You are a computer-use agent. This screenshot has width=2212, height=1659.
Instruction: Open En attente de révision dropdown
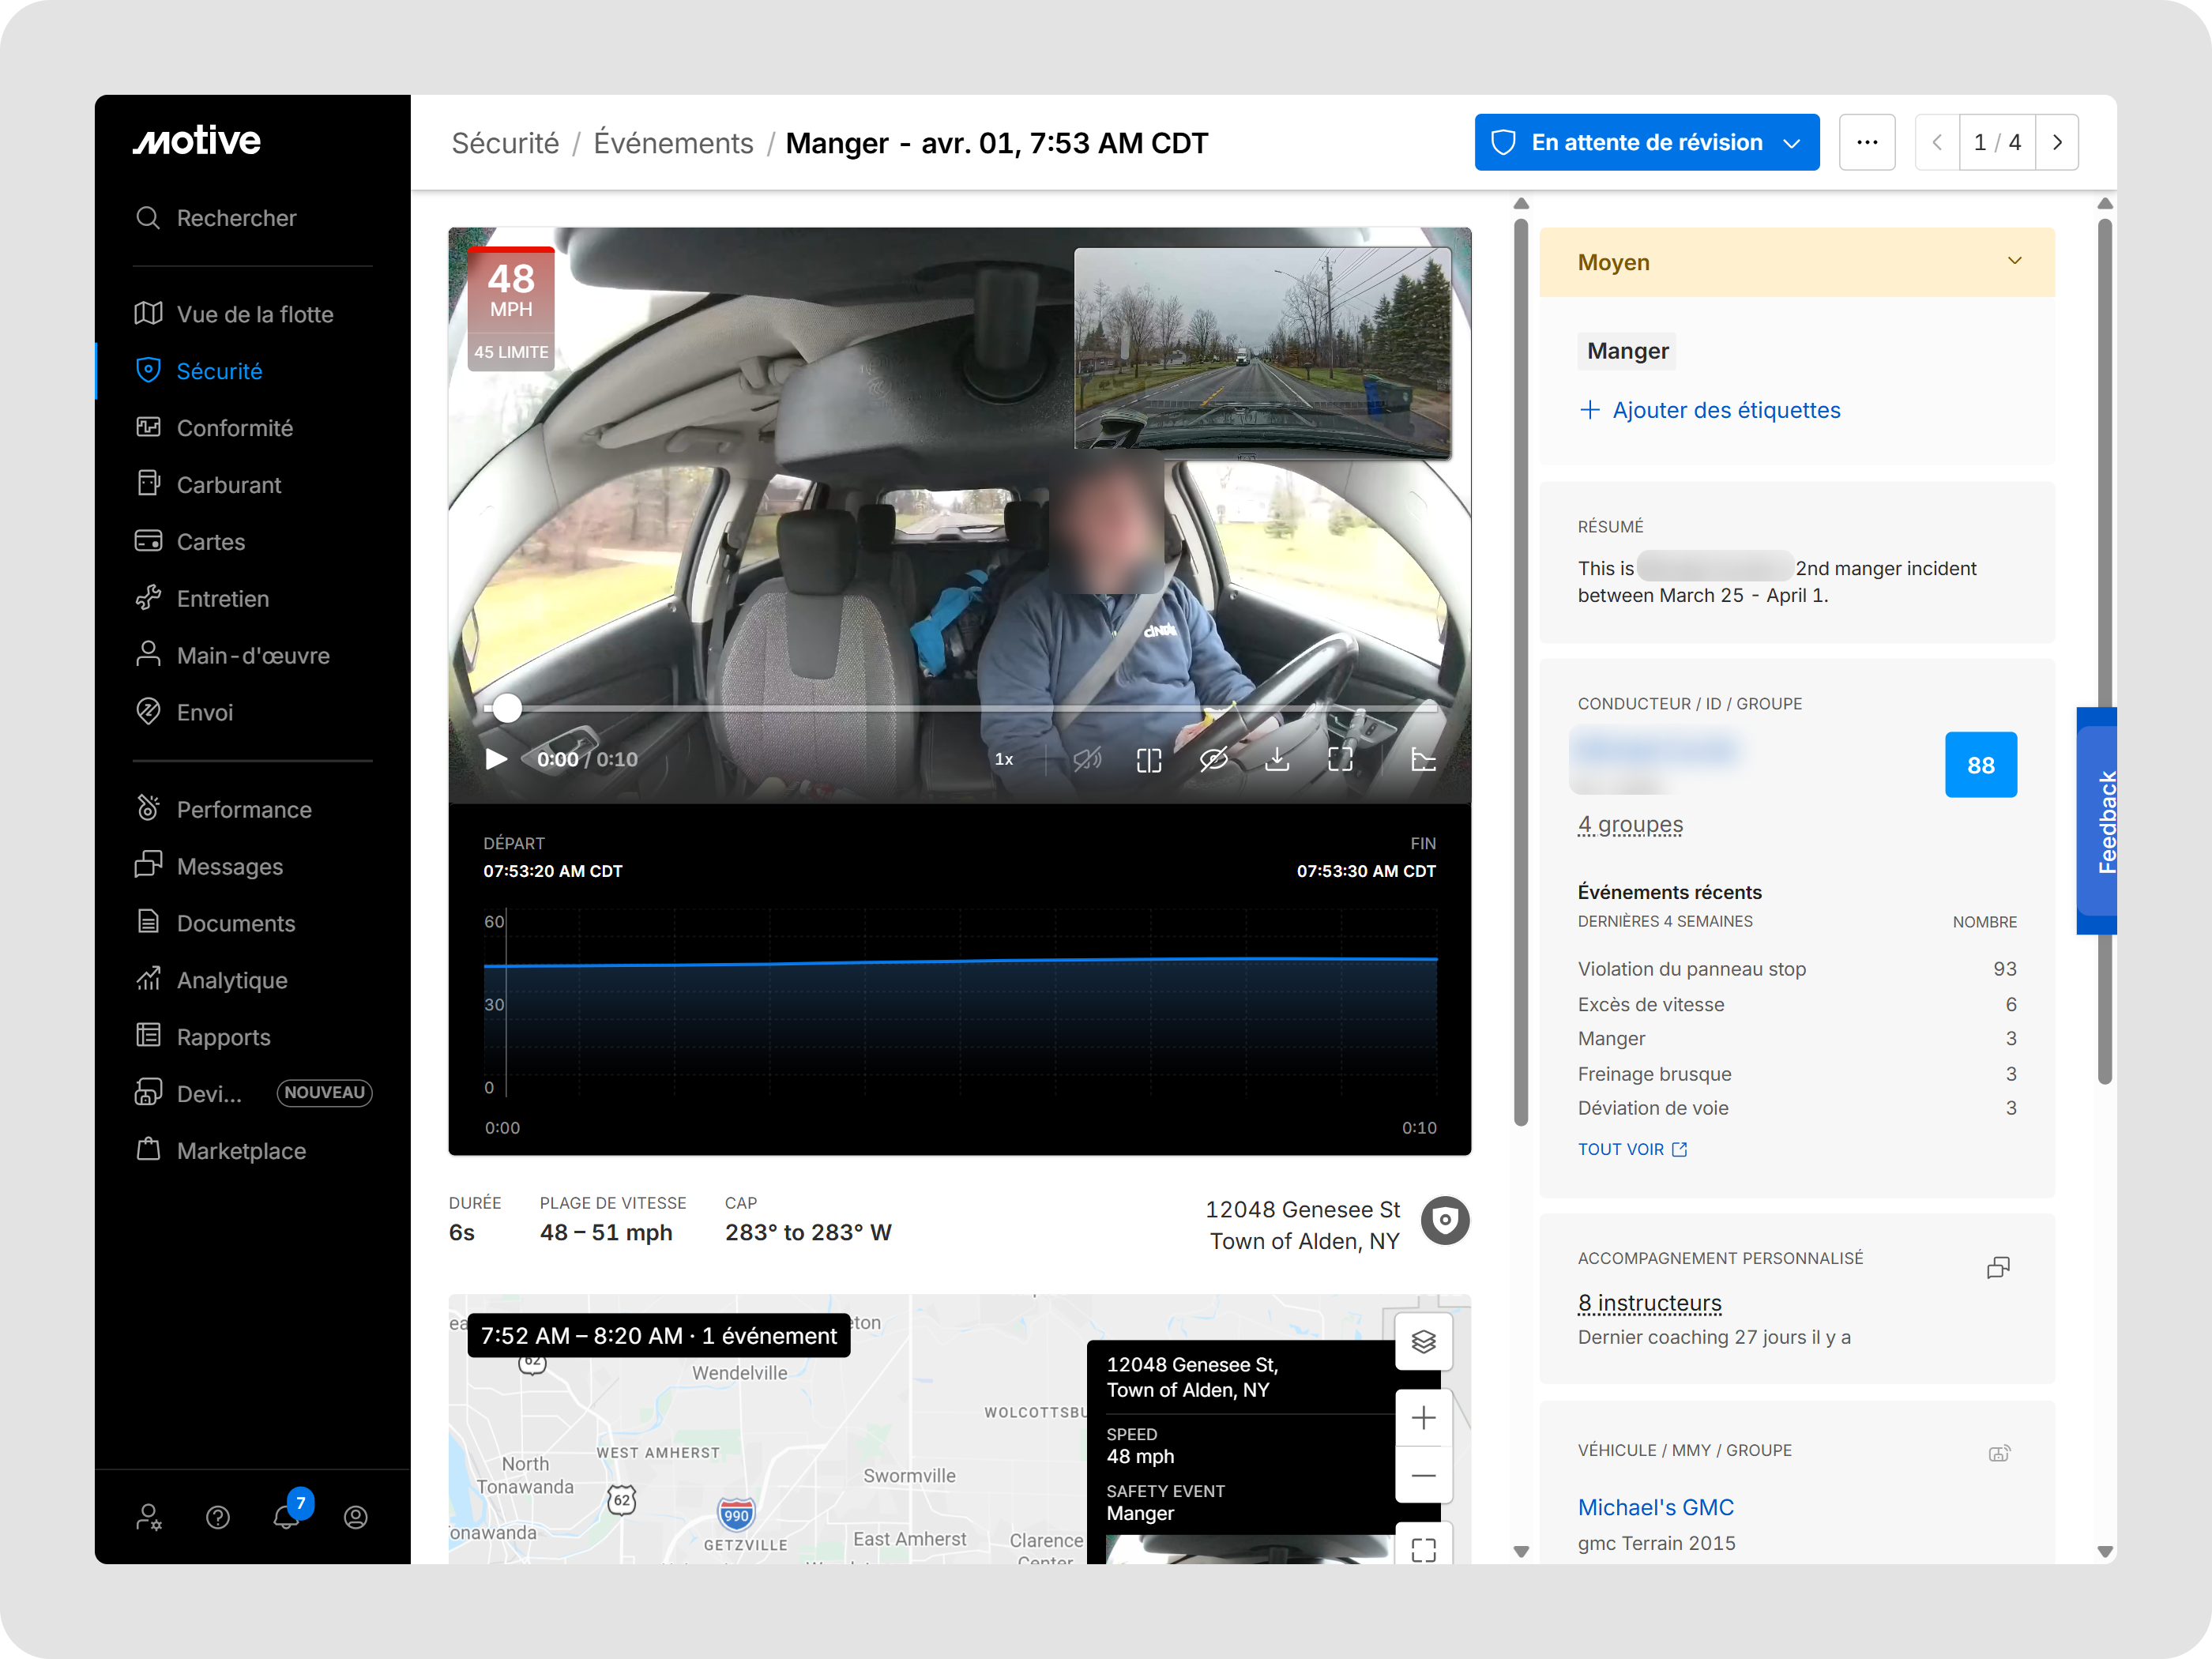(1646, 142)
